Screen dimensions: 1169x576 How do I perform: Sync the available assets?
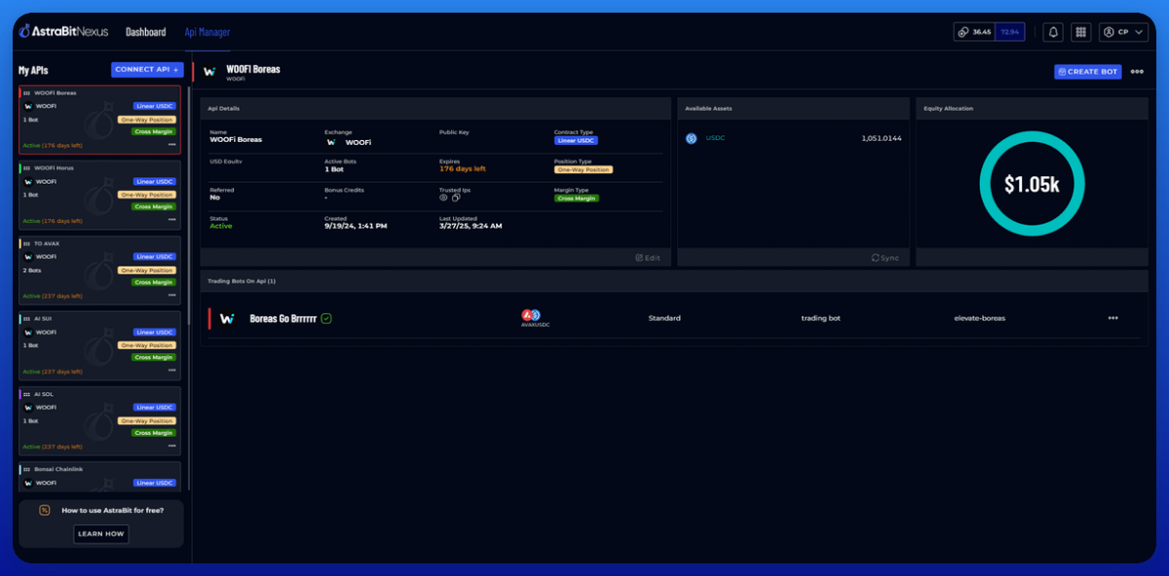886,258
